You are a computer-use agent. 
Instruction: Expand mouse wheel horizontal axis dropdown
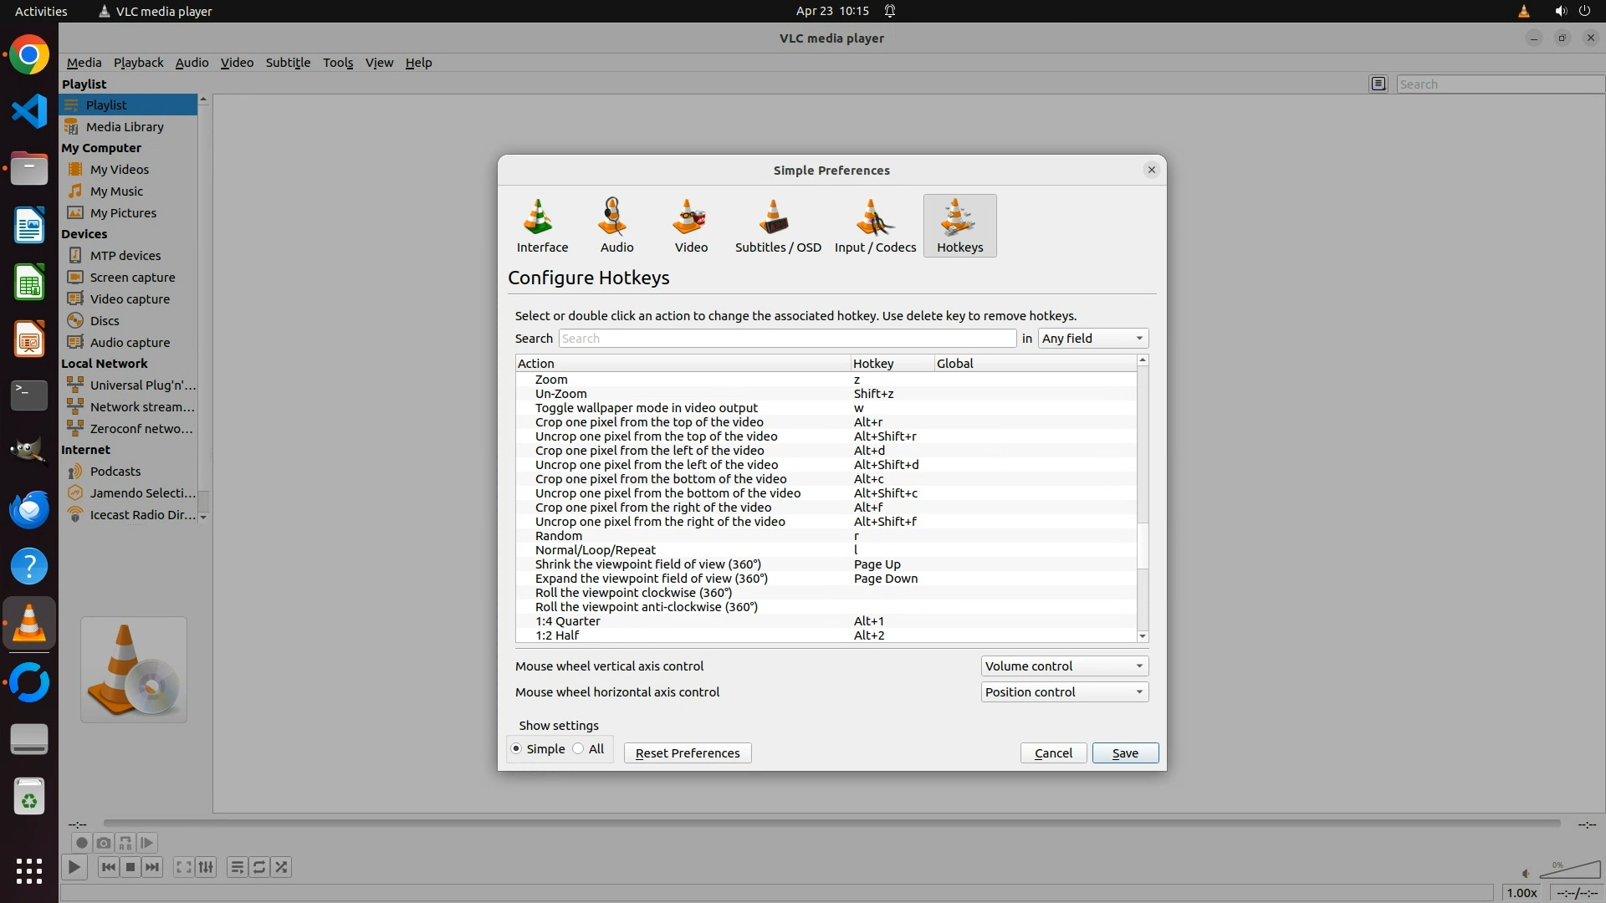point(1064,692)
